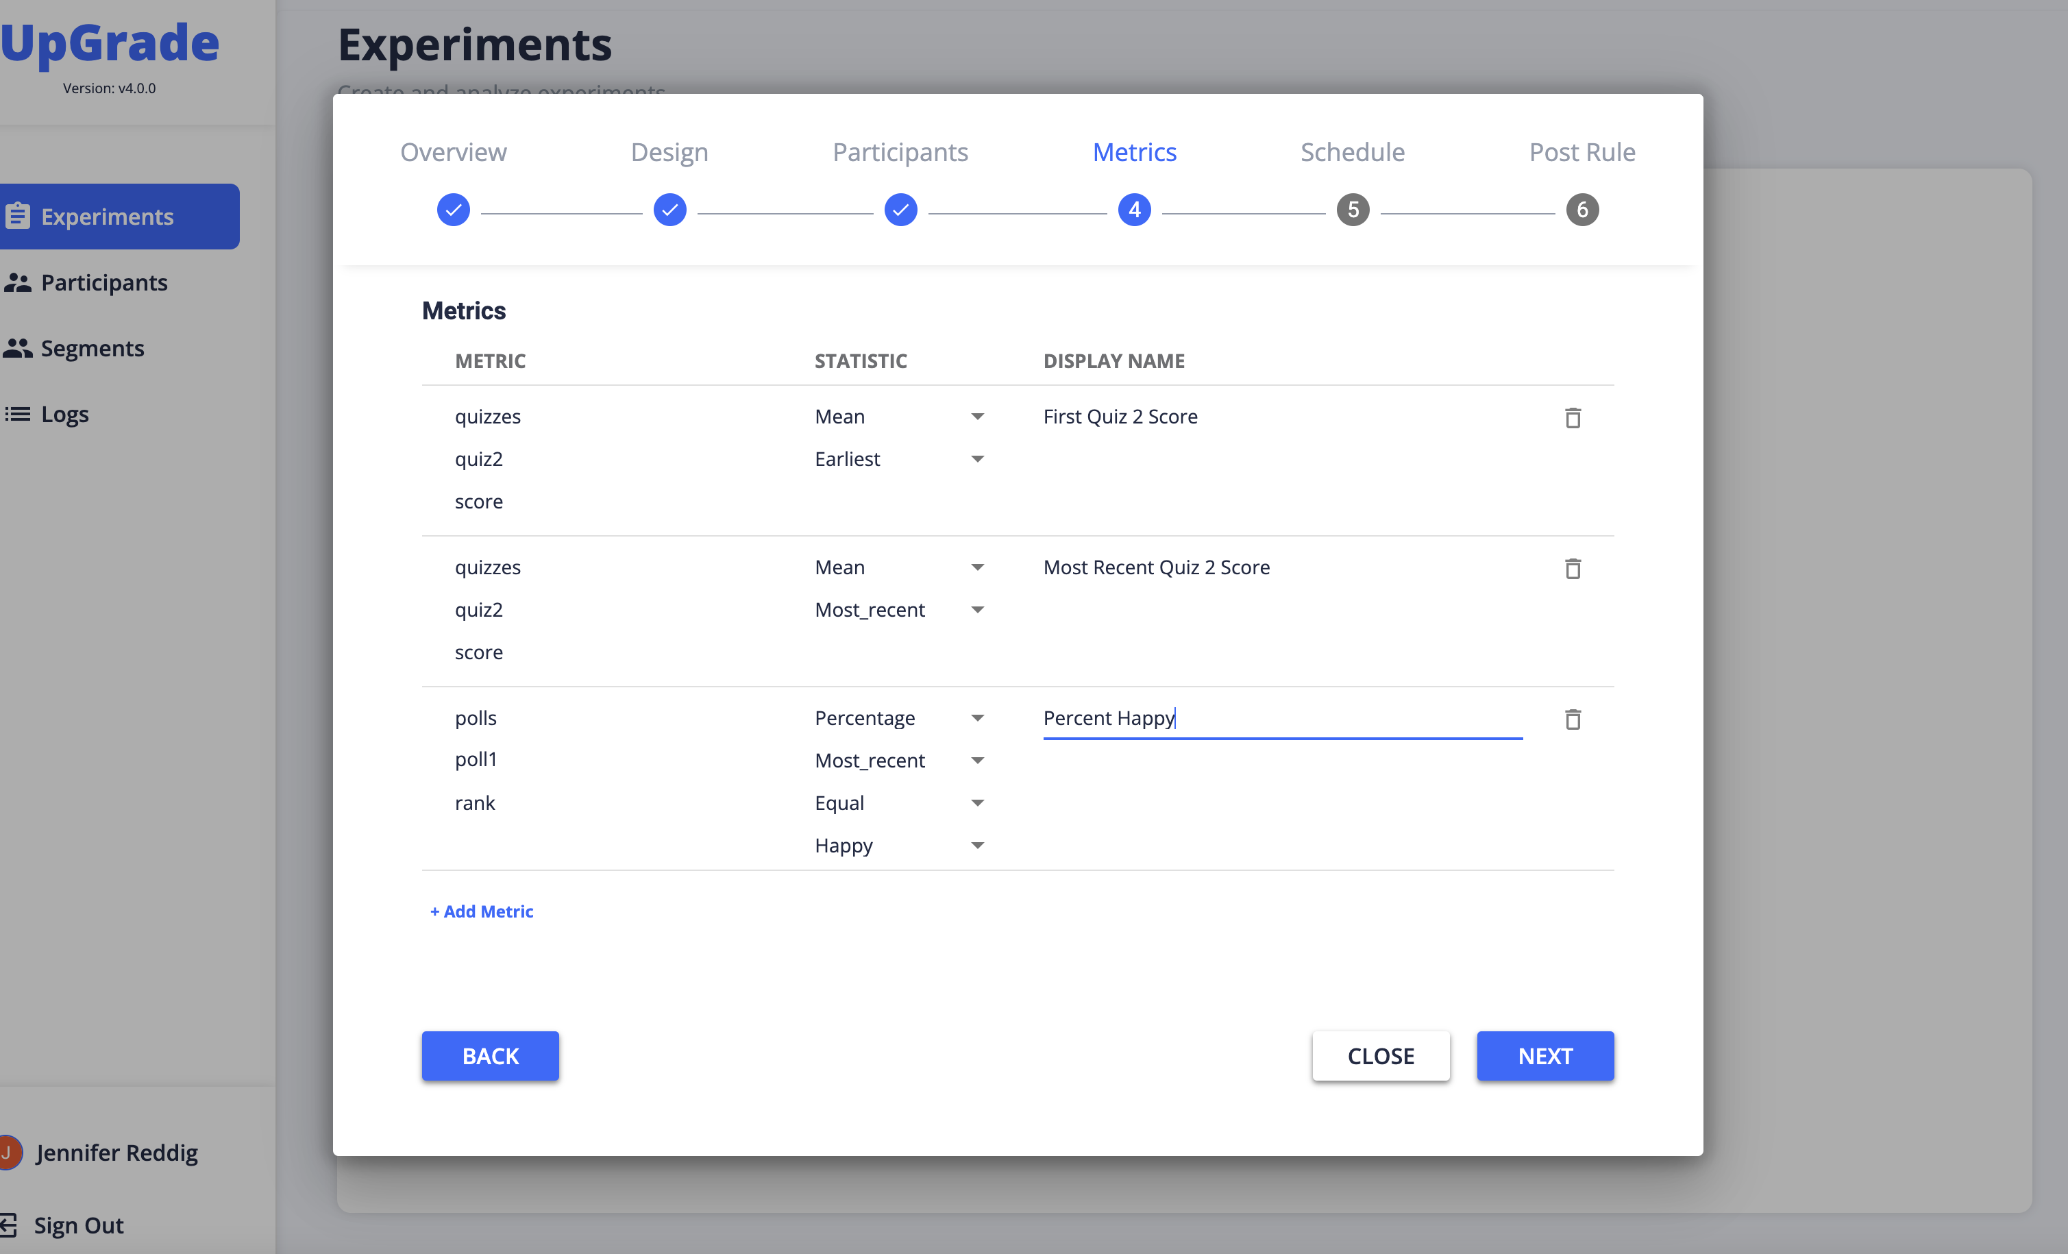
Task: Delete the Percent Happy metric row
Action: pos(1572,719)
